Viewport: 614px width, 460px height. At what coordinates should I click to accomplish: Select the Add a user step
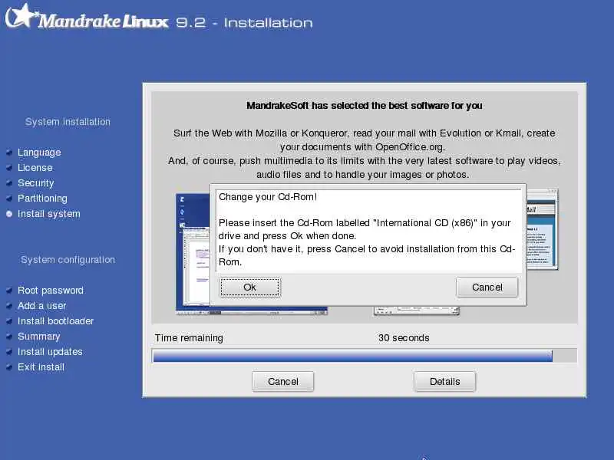point(42,305)
